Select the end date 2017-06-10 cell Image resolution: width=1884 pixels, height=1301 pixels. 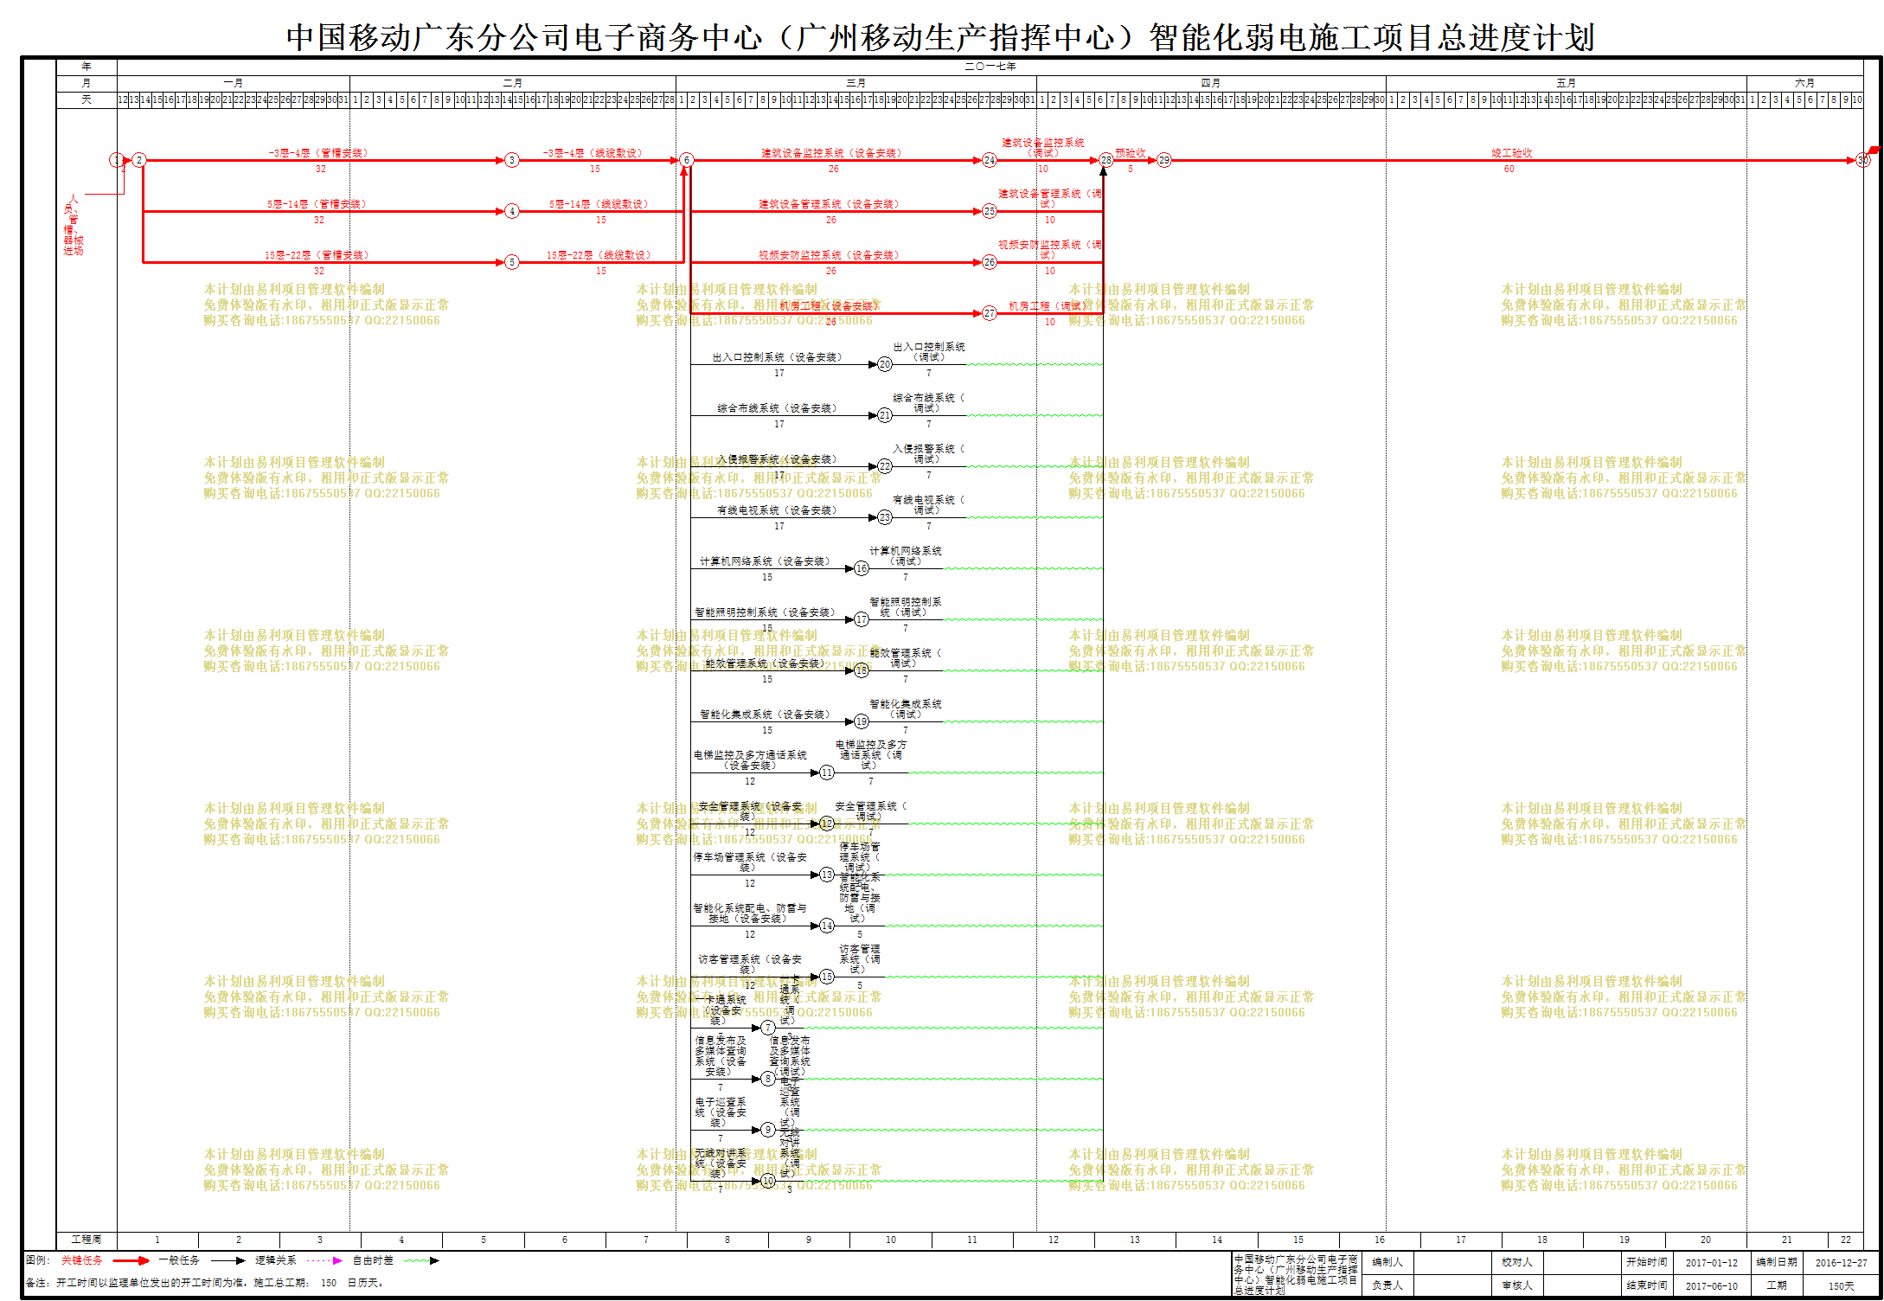(x=1711, y=1285)
